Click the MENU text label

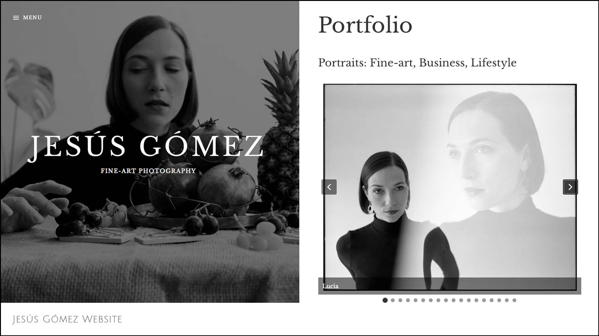[32, 18]
